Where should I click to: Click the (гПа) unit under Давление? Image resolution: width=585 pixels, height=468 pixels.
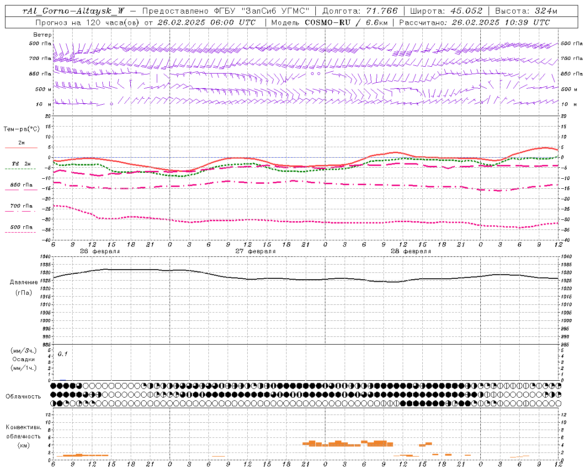(24, 292)
